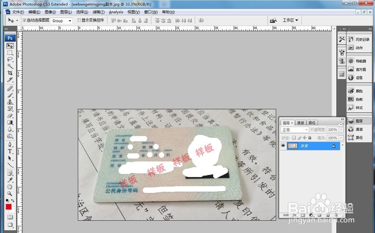Click the 填充 100% fill field
The image size is (375, 233).
coord(333,138)
